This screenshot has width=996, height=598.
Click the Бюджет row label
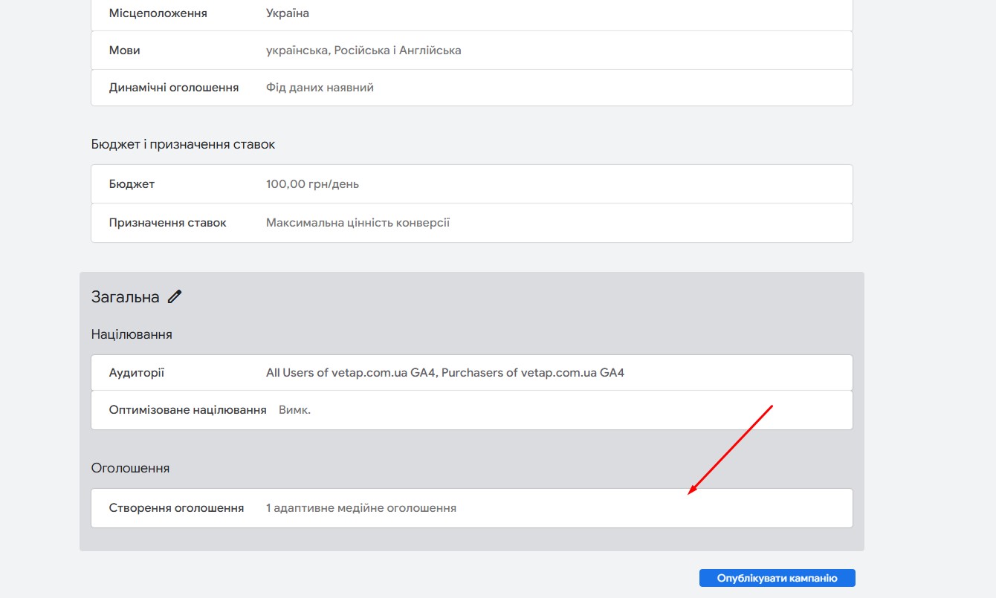click(x=132, y=184)
